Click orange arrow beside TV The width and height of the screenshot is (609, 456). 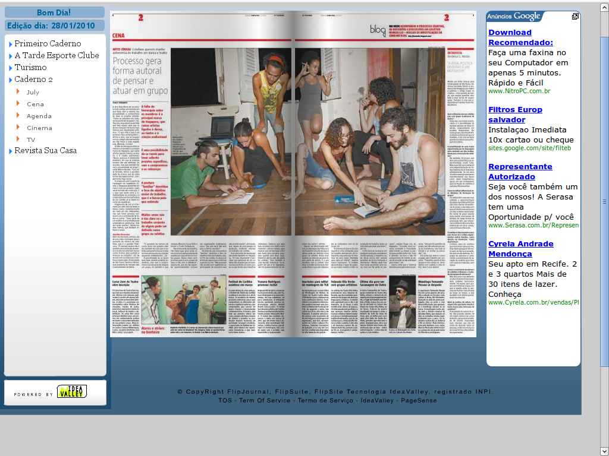pyautogui.click(x=18, y=139)
